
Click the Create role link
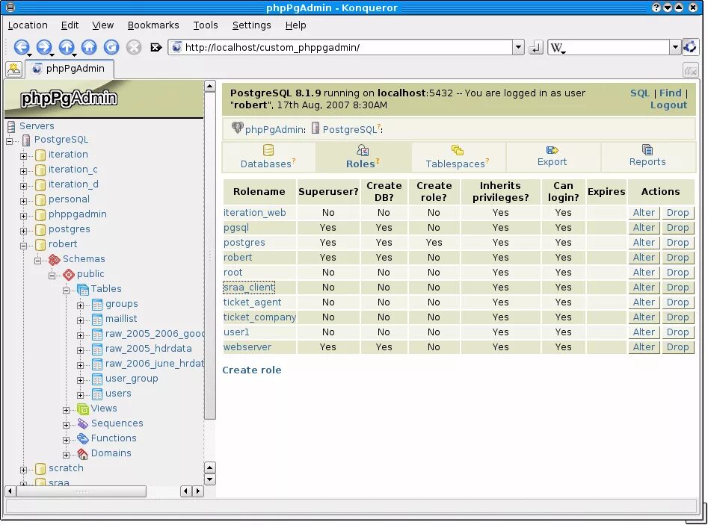[251, 370]
